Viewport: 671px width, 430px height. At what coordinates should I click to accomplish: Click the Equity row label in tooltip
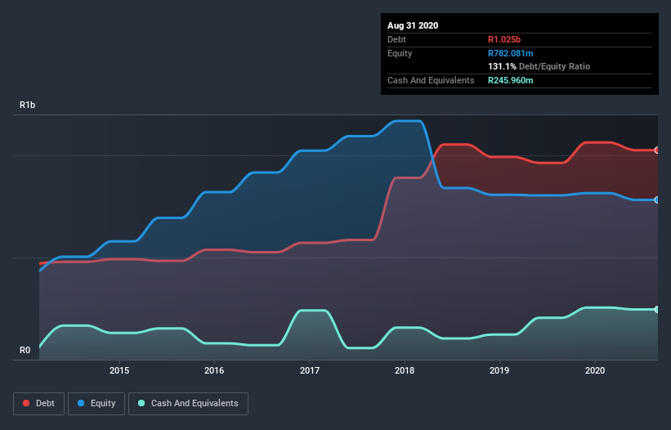(400, 53)
